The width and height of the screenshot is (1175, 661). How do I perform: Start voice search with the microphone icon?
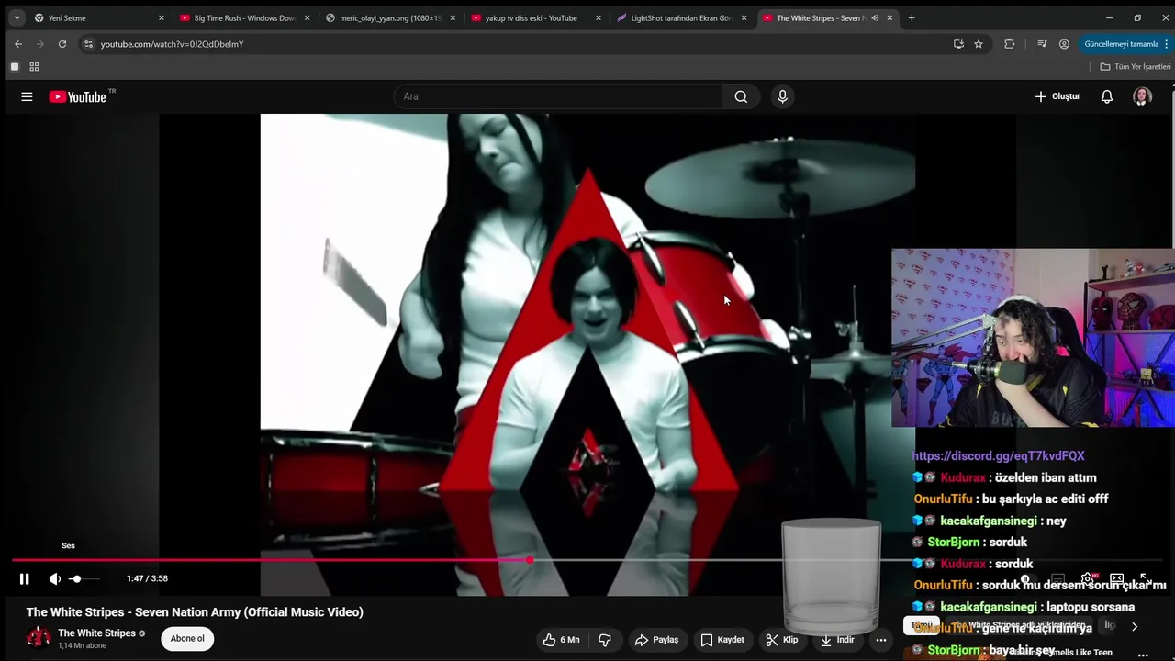click(782, 96)
